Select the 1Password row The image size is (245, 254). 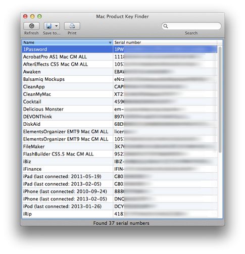click(120, 49)
